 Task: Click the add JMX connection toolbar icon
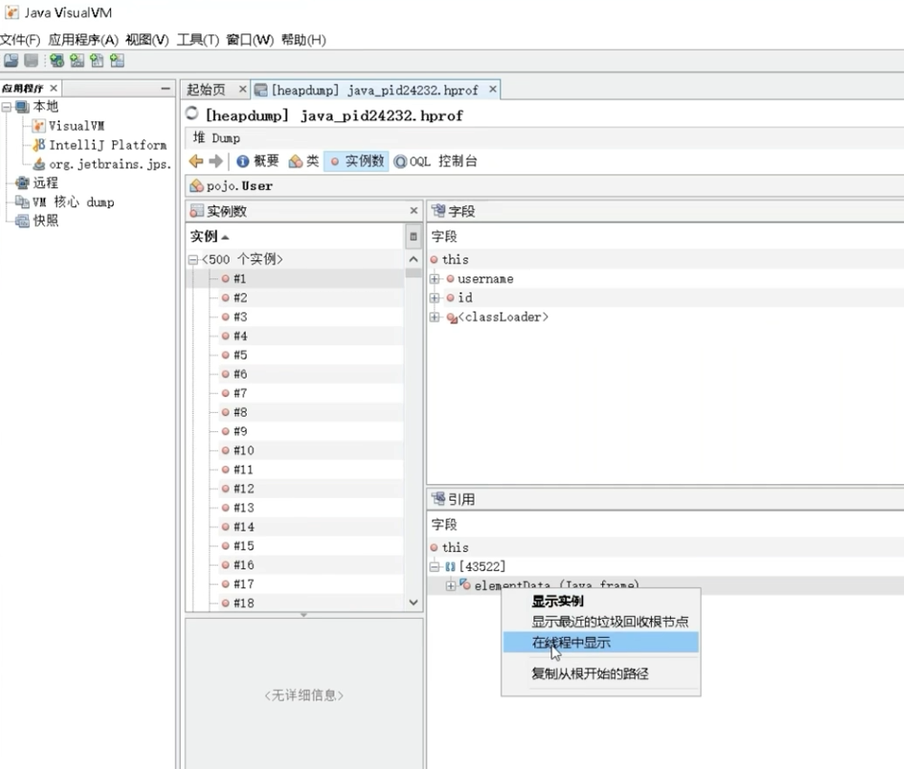pyautogui.click(x=56, y=61)
